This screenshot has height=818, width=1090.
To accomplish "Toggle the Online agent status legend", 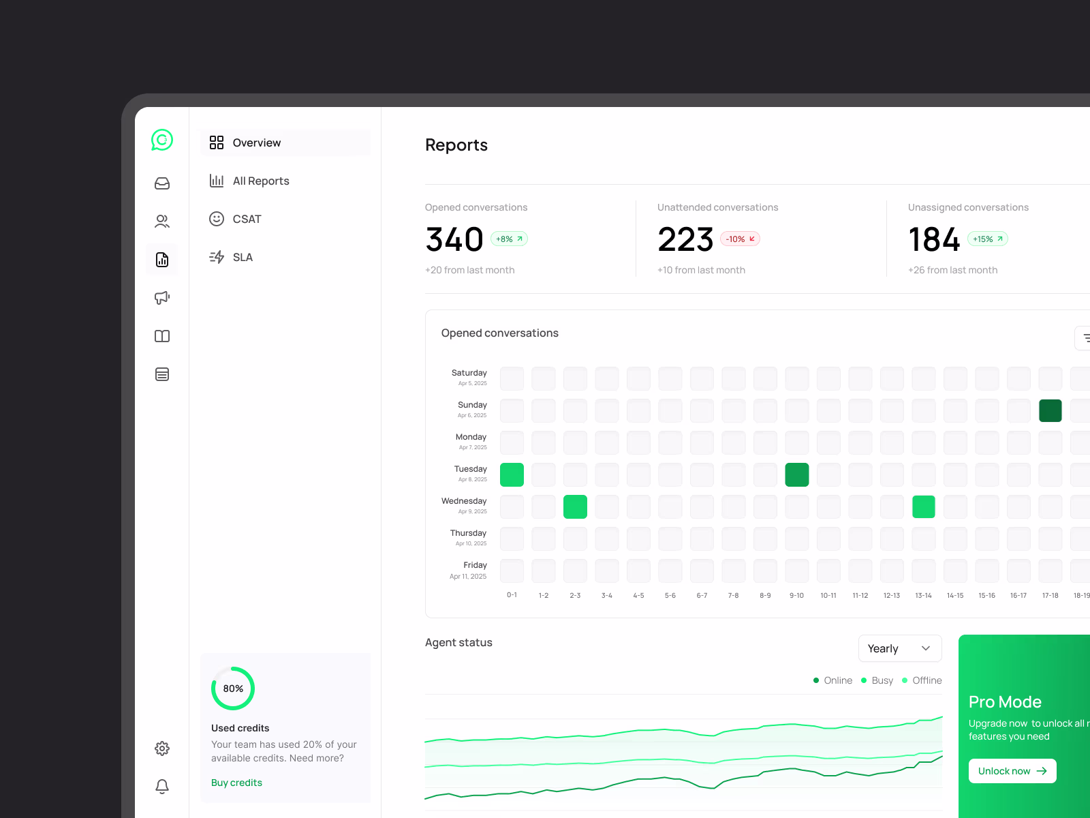I will click(832, 680).
